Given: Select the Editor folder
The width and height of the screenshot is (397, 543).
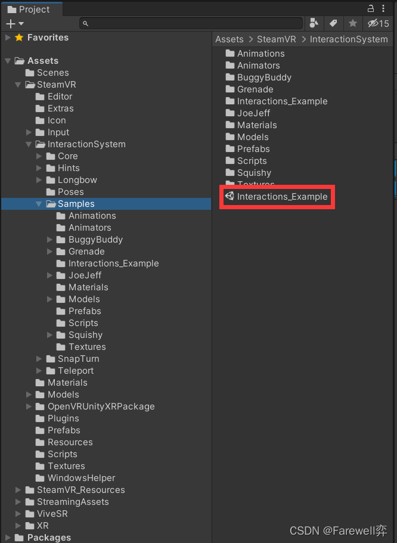Looking at the screenshot, I should (x=54, y=97).
